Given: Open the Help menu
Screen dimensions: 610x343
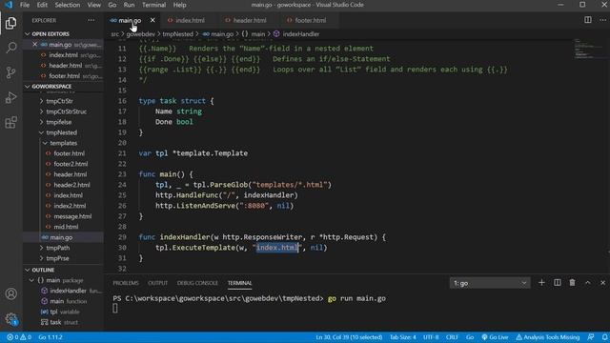Looking at the screenshot, I should (179, 5).
